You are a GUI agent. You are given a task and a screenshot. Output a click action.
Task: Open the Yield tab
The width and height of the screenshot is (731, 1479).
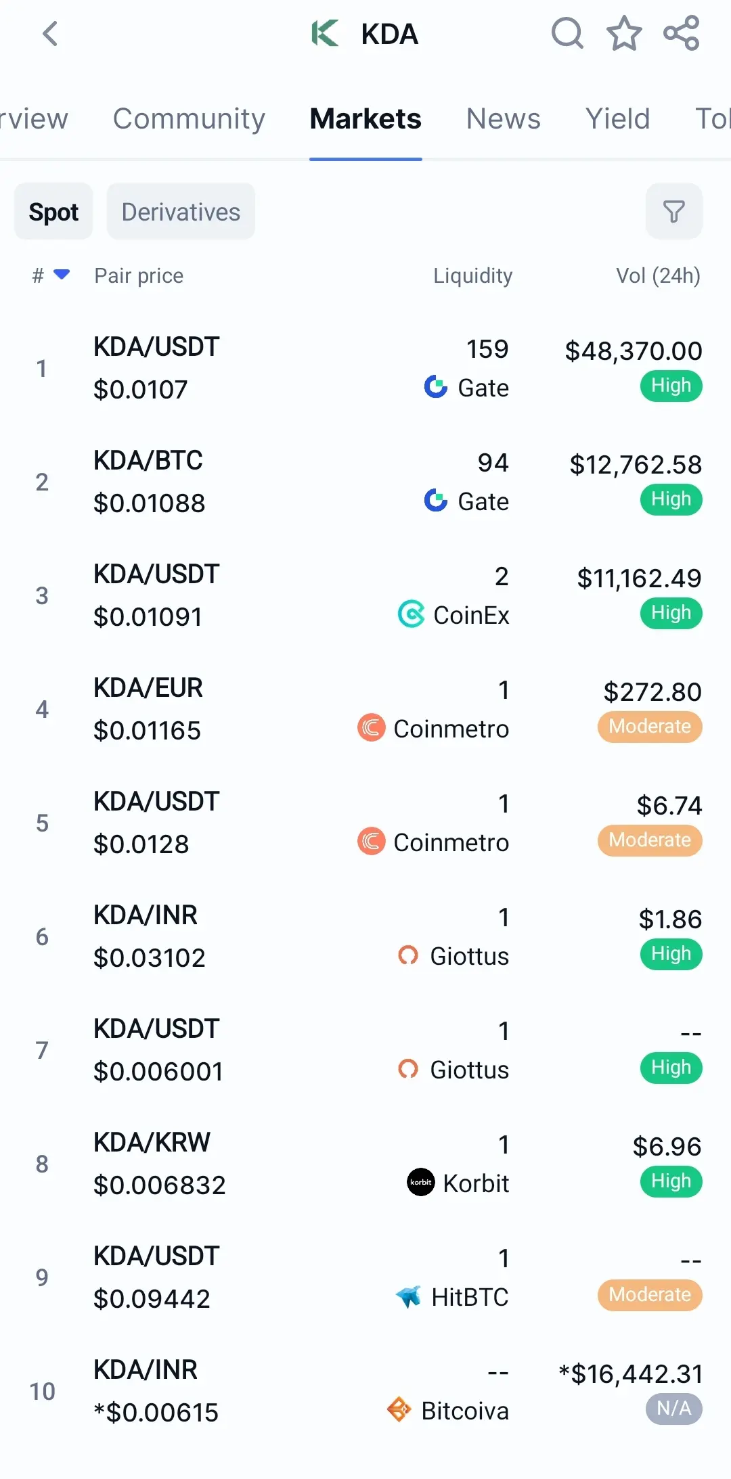[617, 119]
